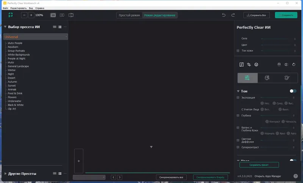Click the Сохранить пресет button
The image size is (303, 183).
point(259,165)
